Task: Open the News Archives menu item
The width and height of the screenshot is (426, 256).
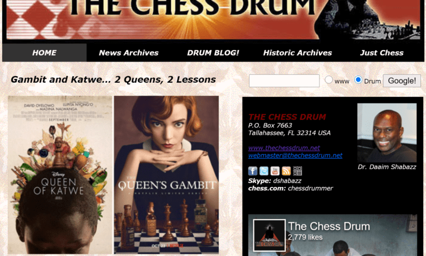Action: pyautogui.click(x=129, y=52)
